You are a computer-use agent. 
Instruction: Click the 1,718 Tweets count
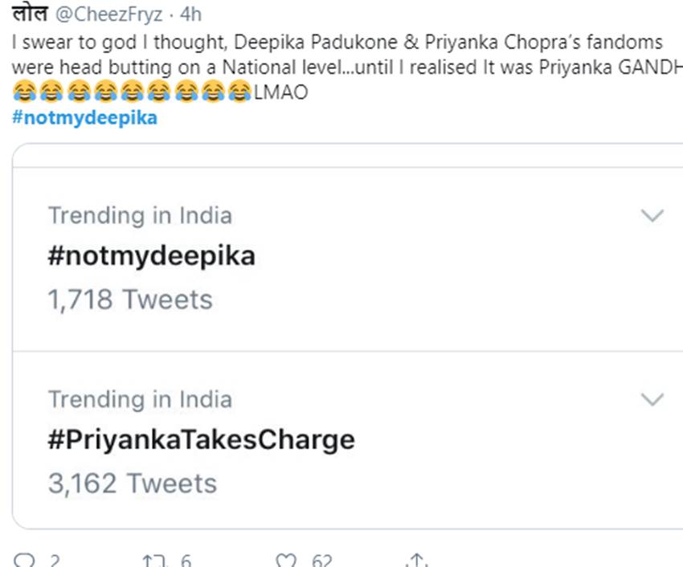click(130, 300)
